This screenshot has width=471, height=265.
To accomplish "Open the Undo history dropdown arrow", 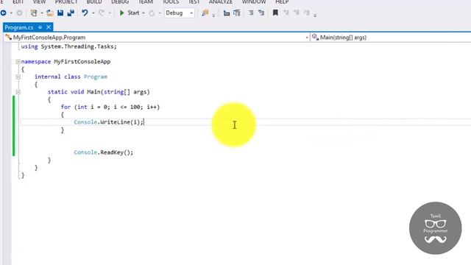I will [x=93, y=13].
